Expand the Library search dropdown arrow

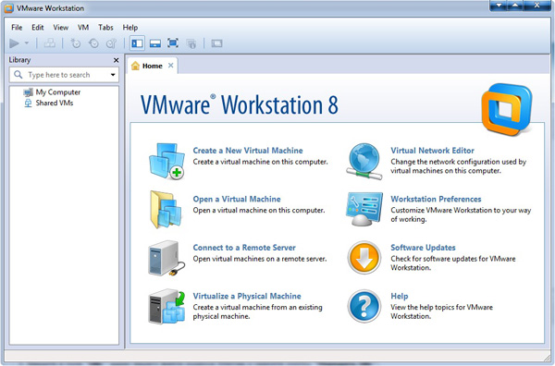(x=113, y=75)
